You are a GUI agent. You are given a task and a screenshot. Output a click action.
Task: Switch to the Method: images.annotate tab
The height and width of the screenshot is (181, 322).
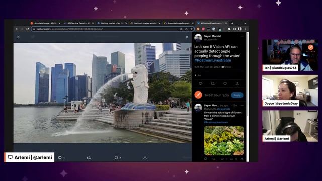point(145,23)
